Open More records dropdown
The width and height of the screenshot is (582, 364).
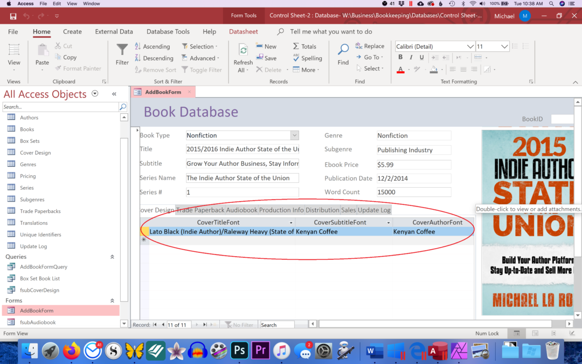tap(306, 70)
